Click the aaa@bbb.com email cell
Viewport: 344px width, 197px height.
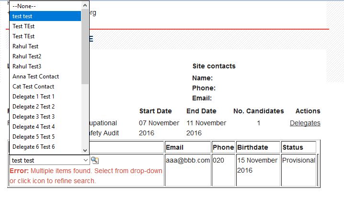coord(188,161)
